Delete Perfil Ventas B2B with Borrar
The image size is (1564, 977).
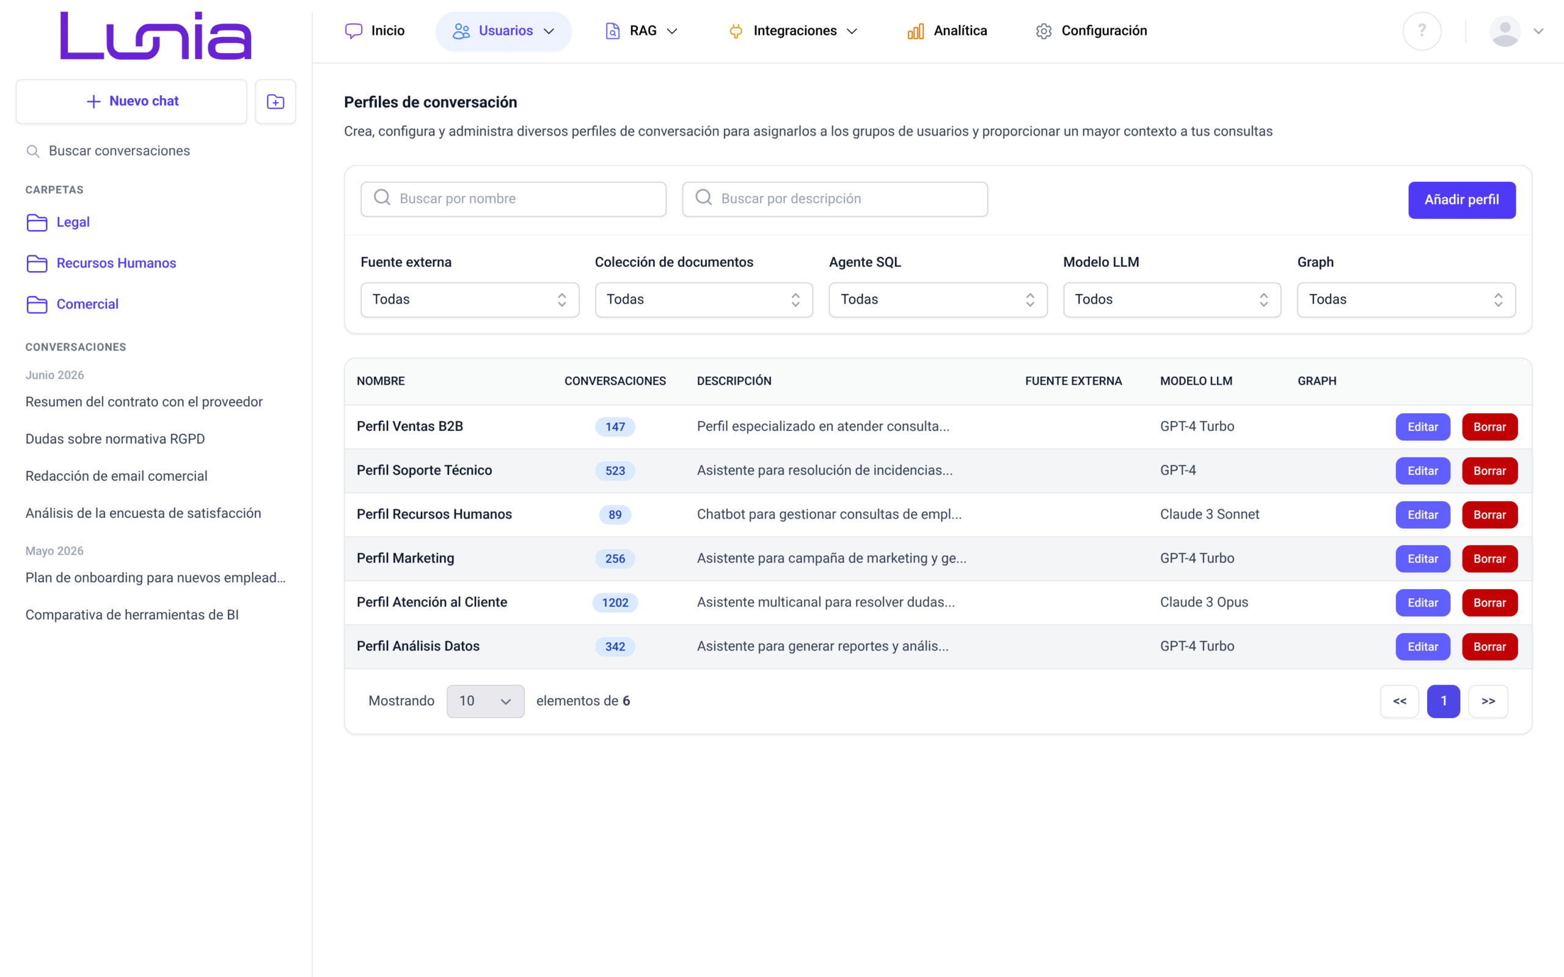pyautogui.click(x=1489, y=427)
